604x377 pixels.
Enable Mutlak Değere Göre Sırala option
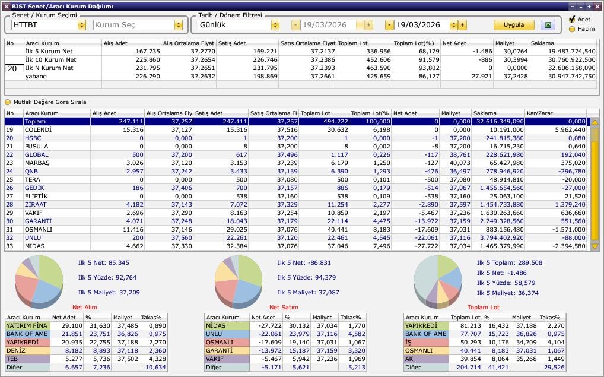(x=8, y=102)
